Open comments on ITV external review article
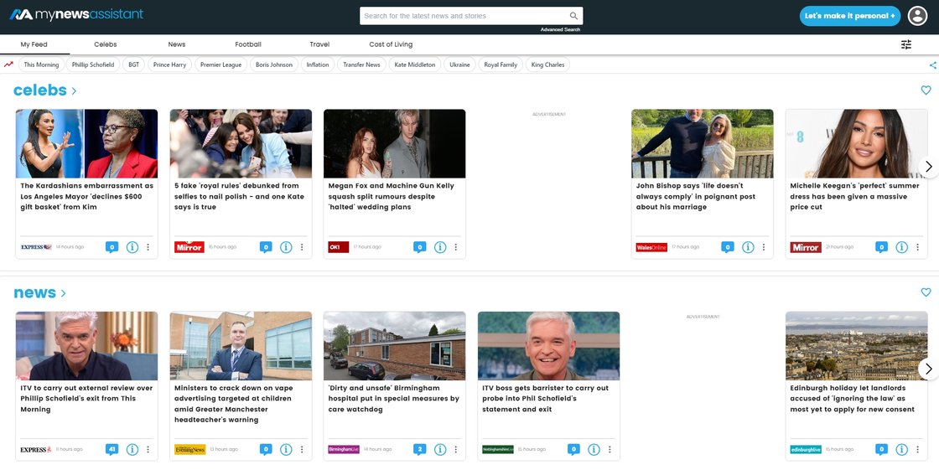Viewport: 939px width, 470px height. pyautogui.click(x=112, y=449)
